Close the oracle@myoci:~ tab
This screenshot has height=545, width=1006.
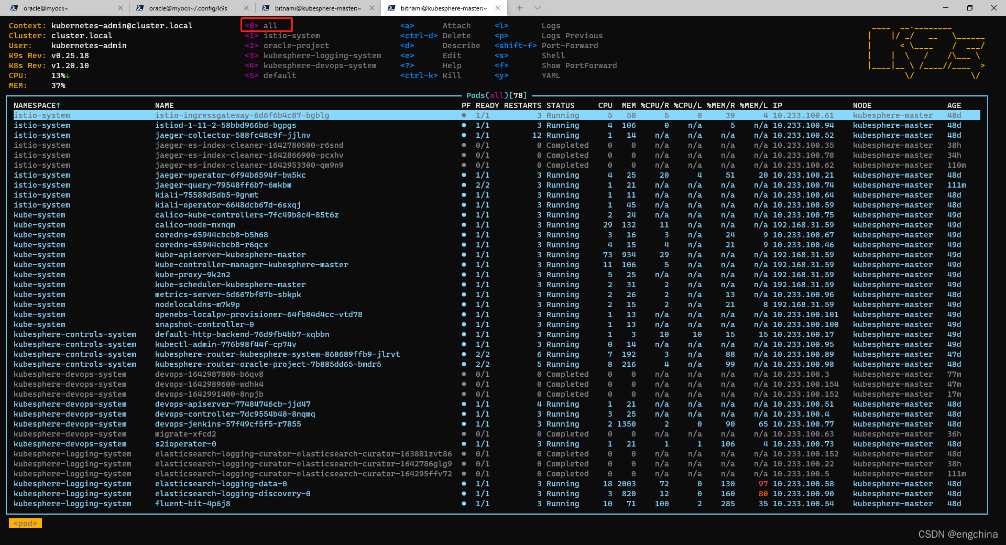[x=121, y=8]
